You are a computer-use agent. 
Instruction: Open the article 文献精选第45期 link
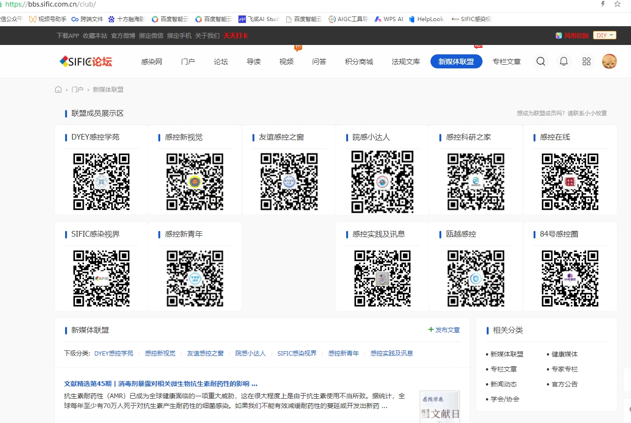pyautogui.click(x=160, y=384)
